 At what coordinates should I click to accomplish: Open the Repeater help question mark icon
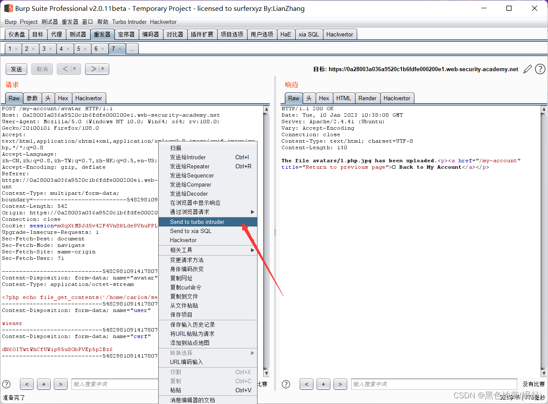540,69
